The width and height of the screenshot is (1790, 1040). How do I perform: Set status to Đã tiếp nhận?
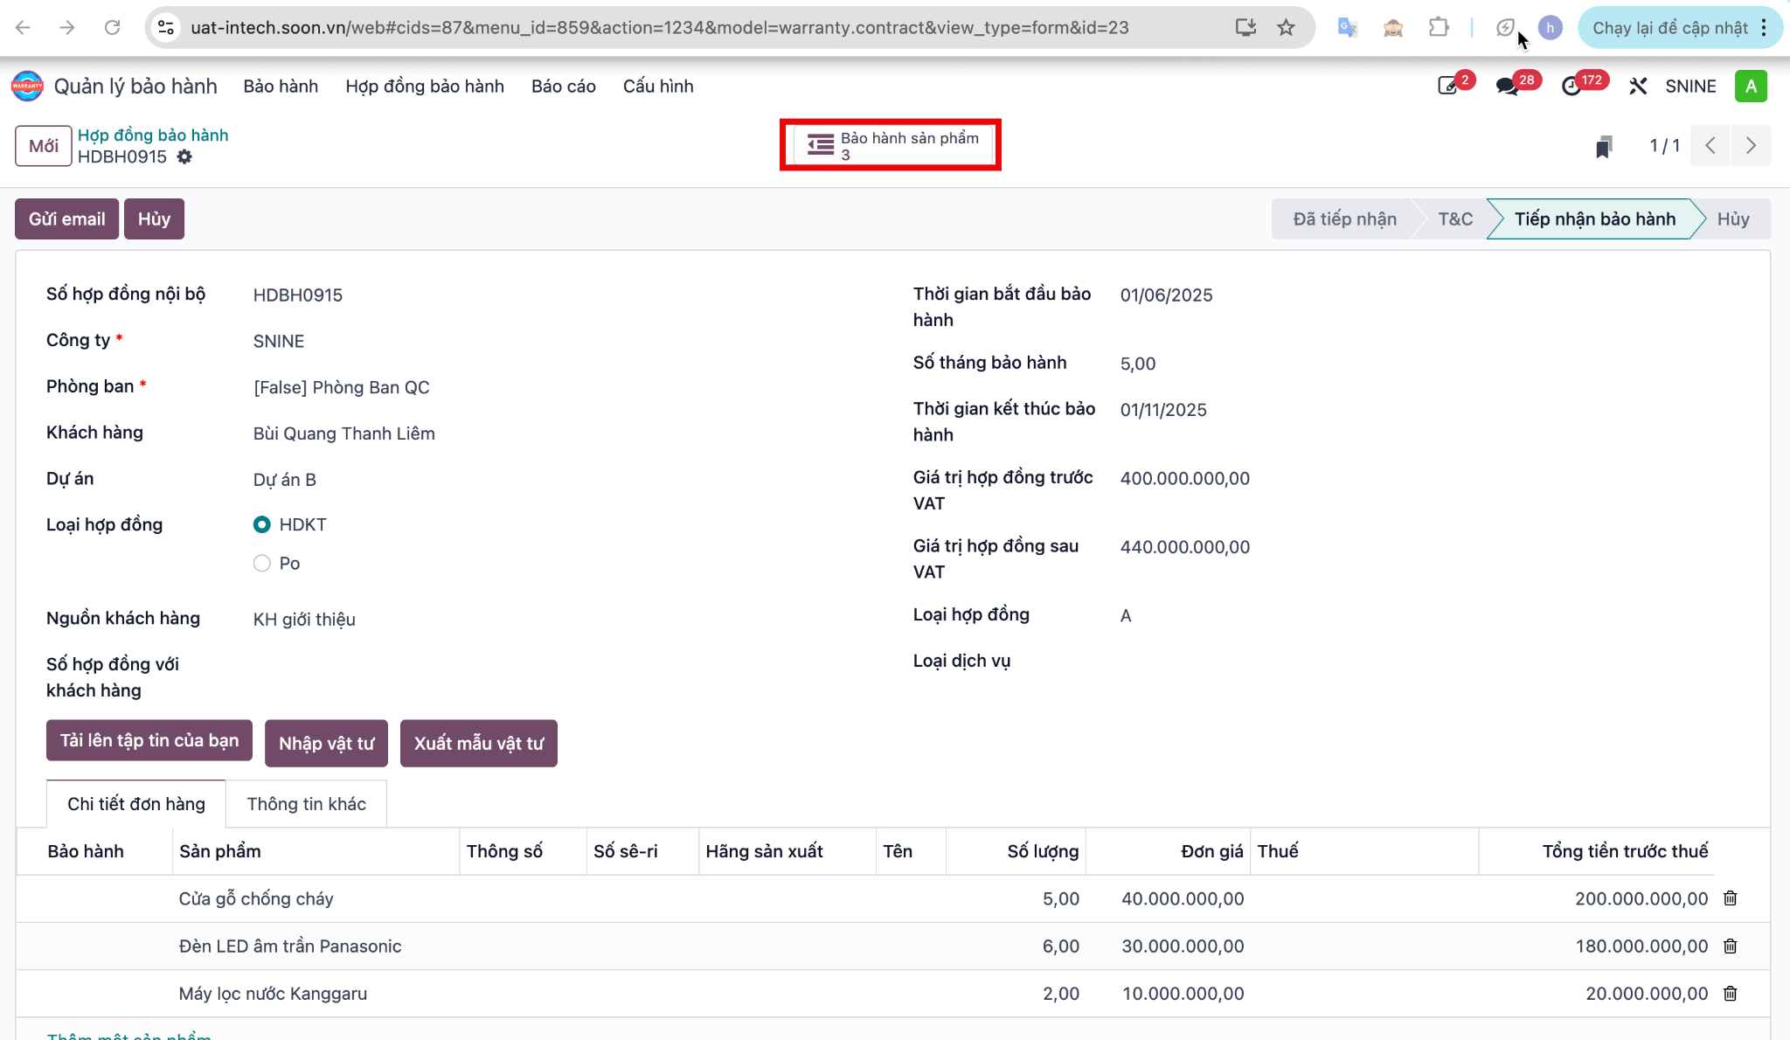pyautogui.click(x=1344, y=218)
